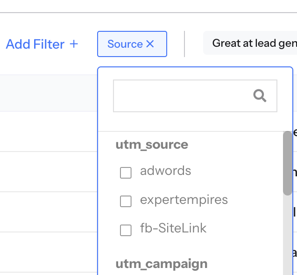This screenshot has width=297, height=275.
Task: Click the scrollbar track below the thumb
Action: [x=288, y=235]
